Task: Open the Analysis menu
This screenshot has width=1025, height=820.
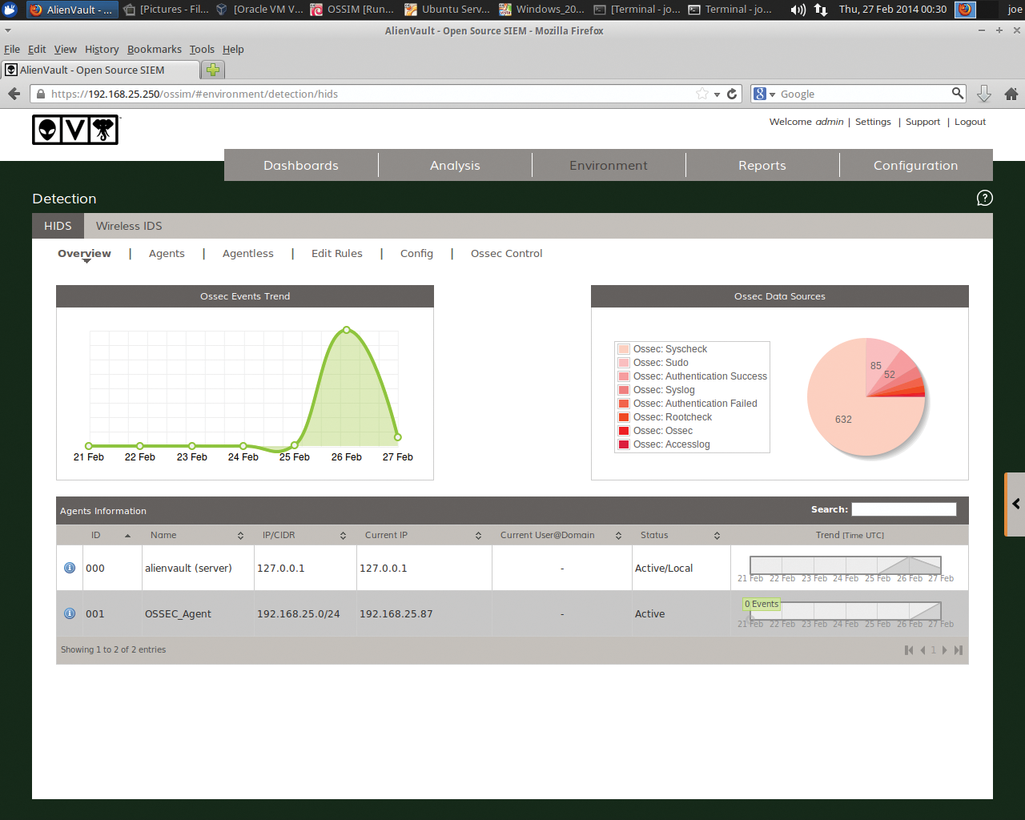Action: tap(455, 165)
